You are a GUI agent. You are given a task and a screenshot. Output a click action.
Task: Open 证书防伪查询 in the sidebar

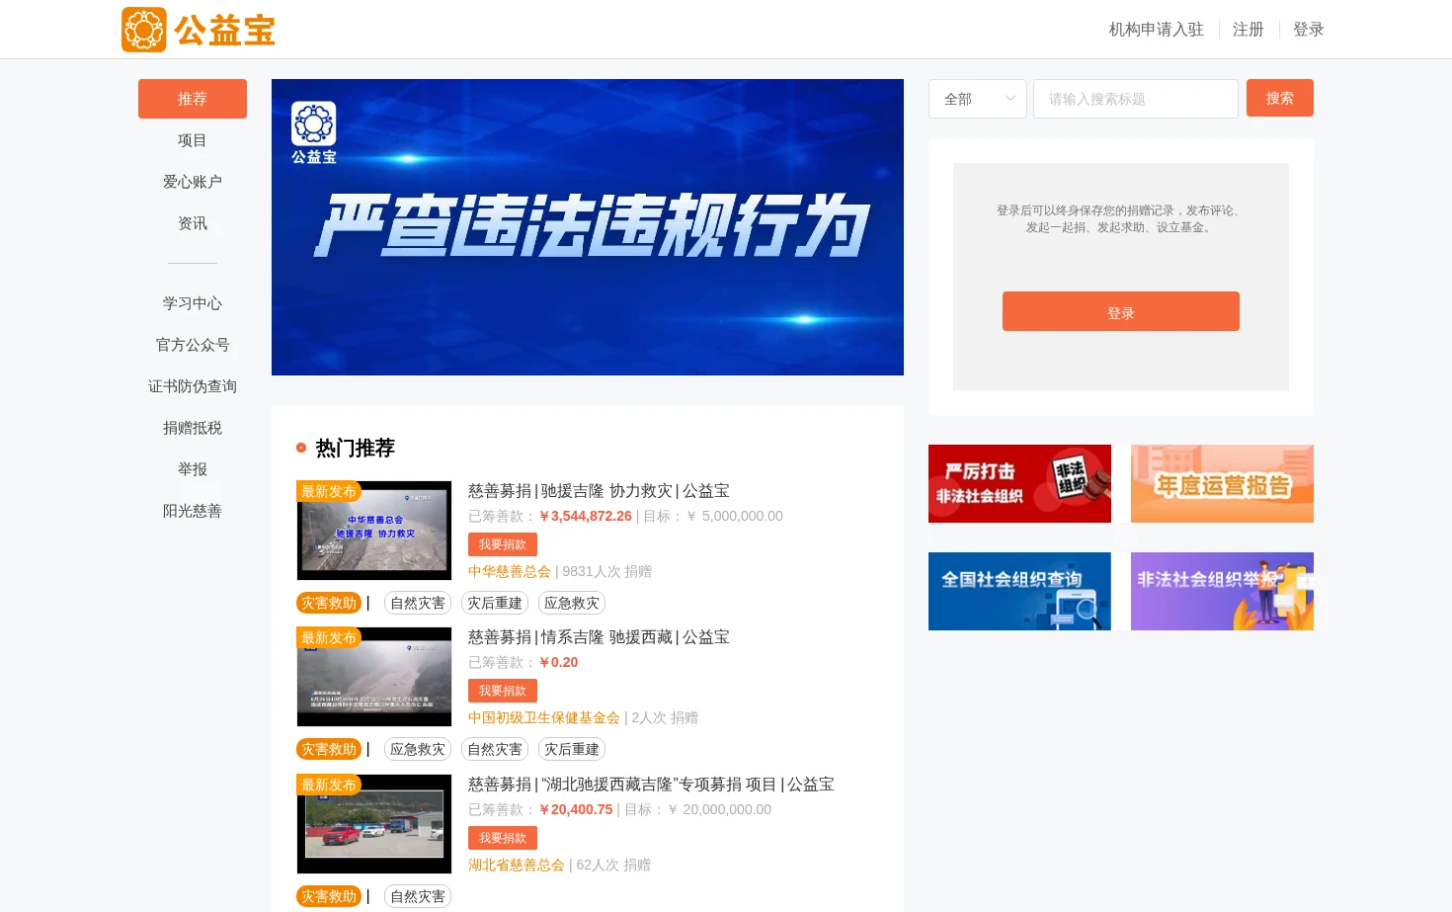[x=193, y=386]
